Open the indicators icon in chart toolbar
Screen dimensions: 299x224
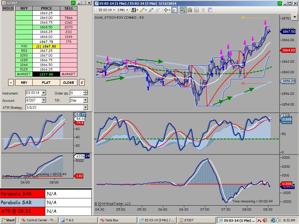point(197,10)
